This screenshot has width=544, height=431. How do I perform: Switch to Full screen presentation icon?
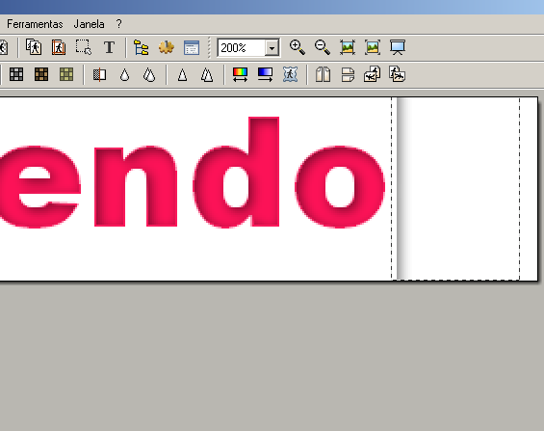[398, 47]
